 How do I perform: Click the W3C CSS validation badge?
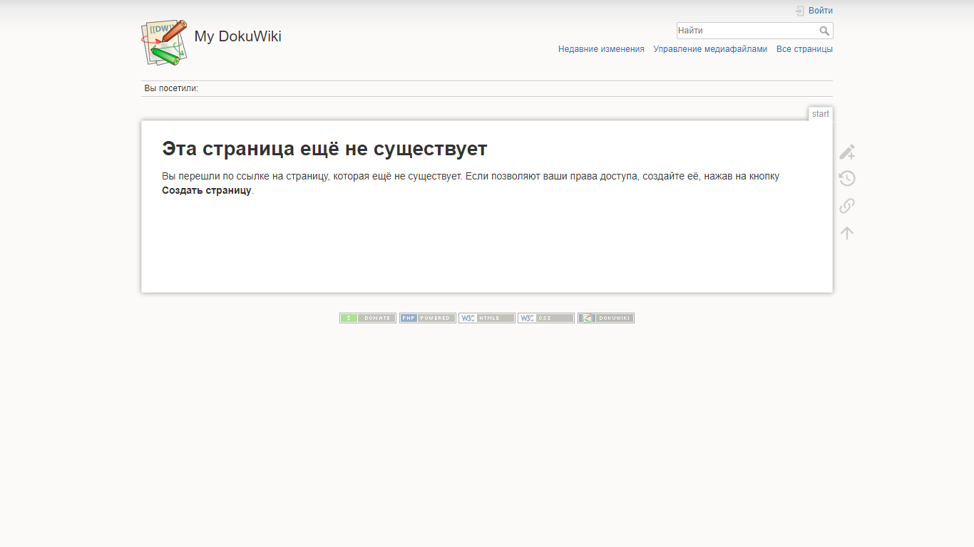[x=546, y=318]
